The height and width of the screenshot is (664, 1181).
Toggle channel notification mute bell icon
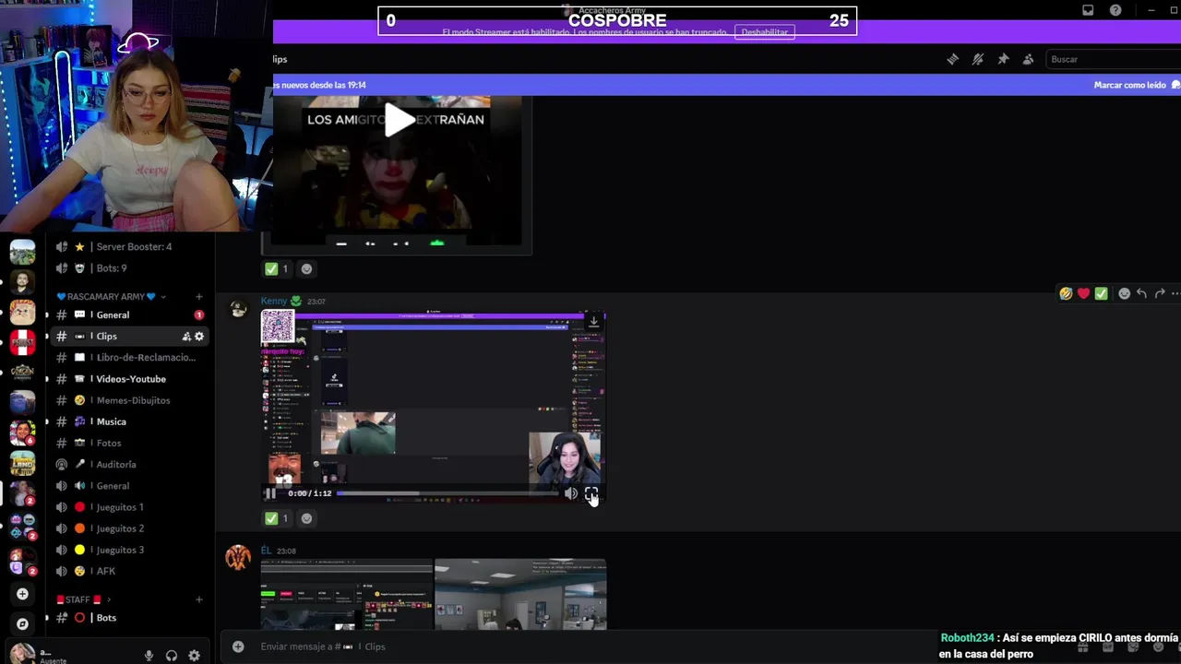[x=978, y=59]
